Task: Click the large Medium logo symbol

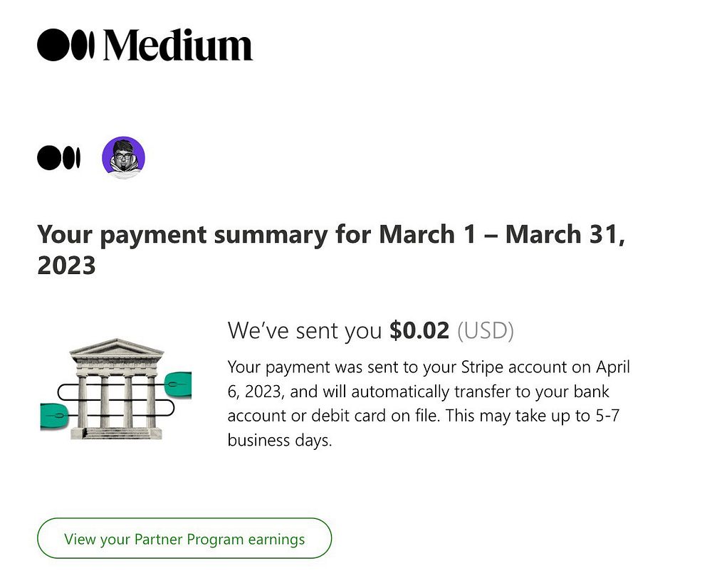Action: coord(66,45)
